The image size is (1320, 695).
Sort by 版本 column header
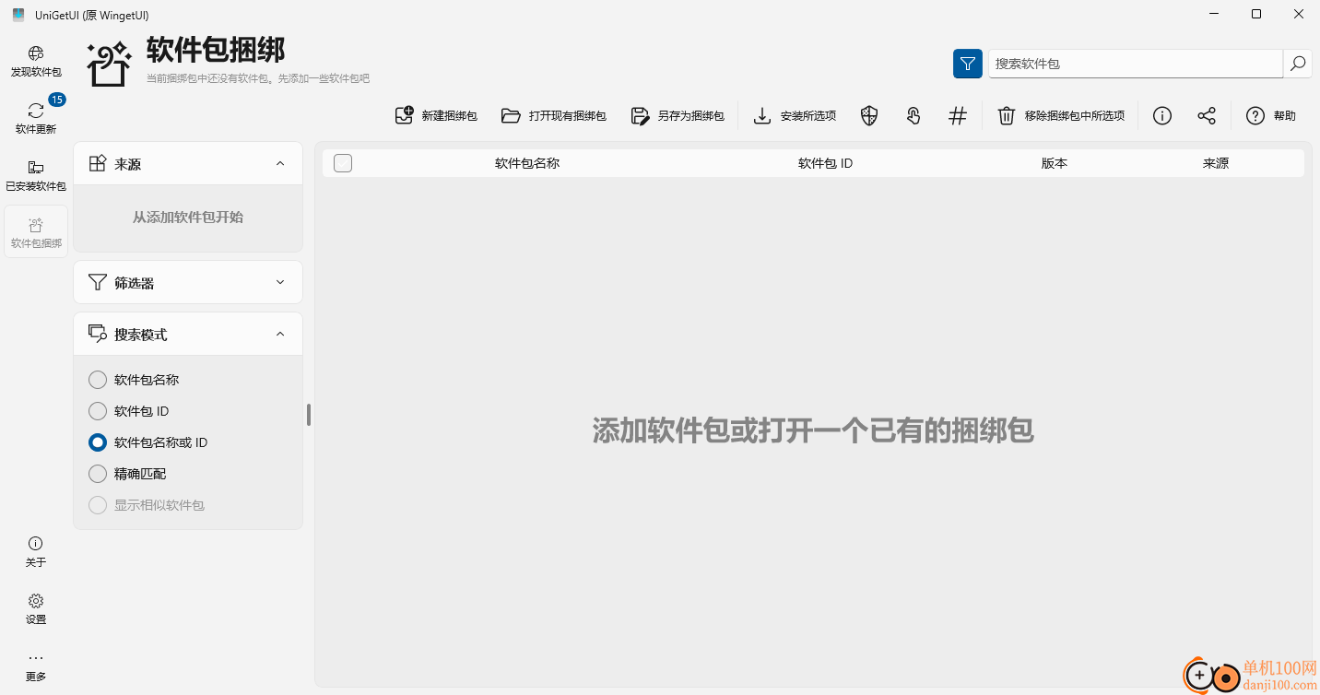[x=1055, y=163]
